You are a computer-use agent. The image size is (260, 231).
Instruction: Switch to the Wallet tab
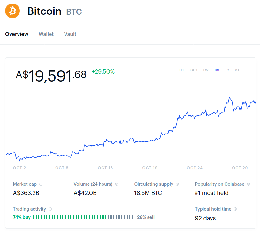coord(46,34)
